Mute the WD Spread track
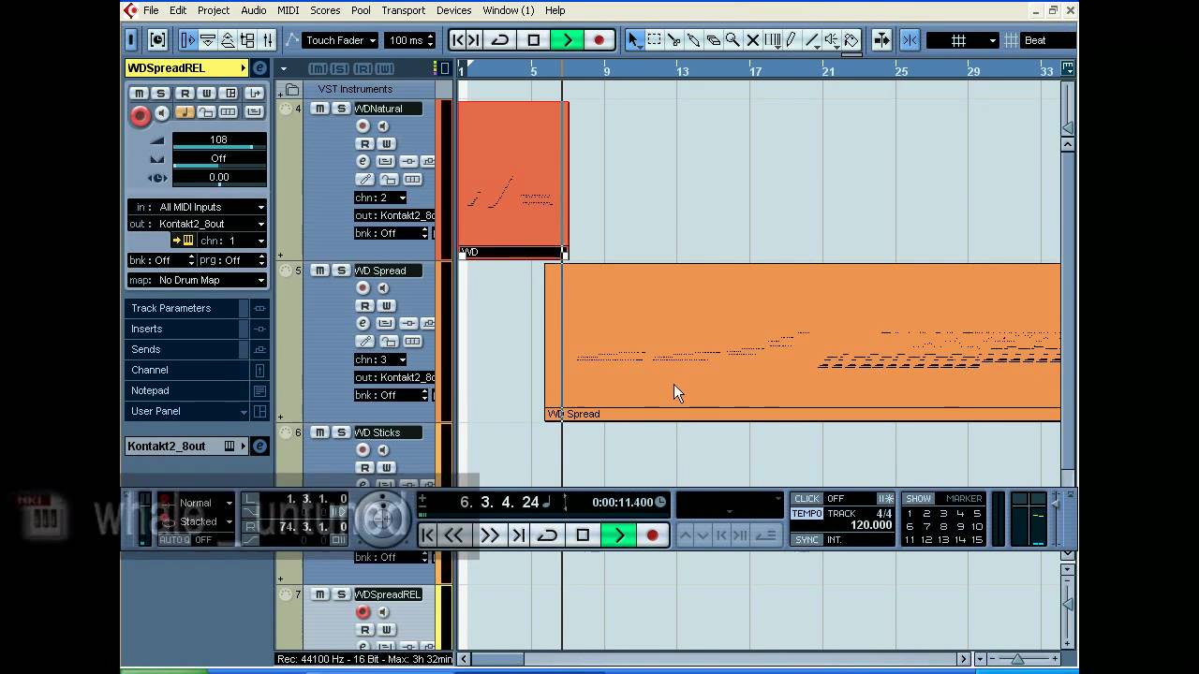The height and width of the screenshot is (674, 1199). (319, 271)
